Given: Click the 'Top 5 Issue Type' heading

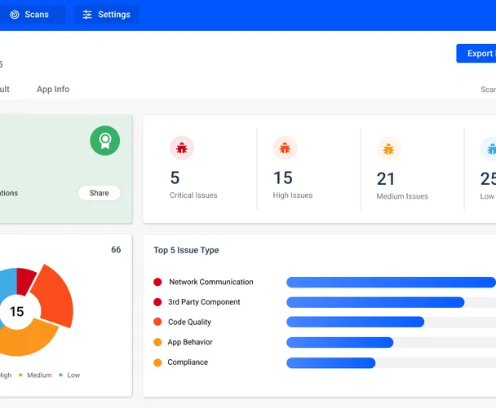Looking at the screenshot, I should 186,250.
